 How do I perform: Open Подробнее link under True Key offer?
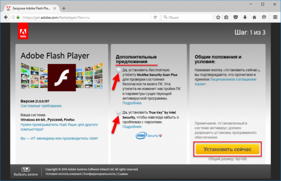[132, 126]
